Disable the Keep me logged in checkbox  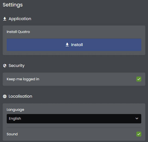pyautogui.click(x=139, y=79)
